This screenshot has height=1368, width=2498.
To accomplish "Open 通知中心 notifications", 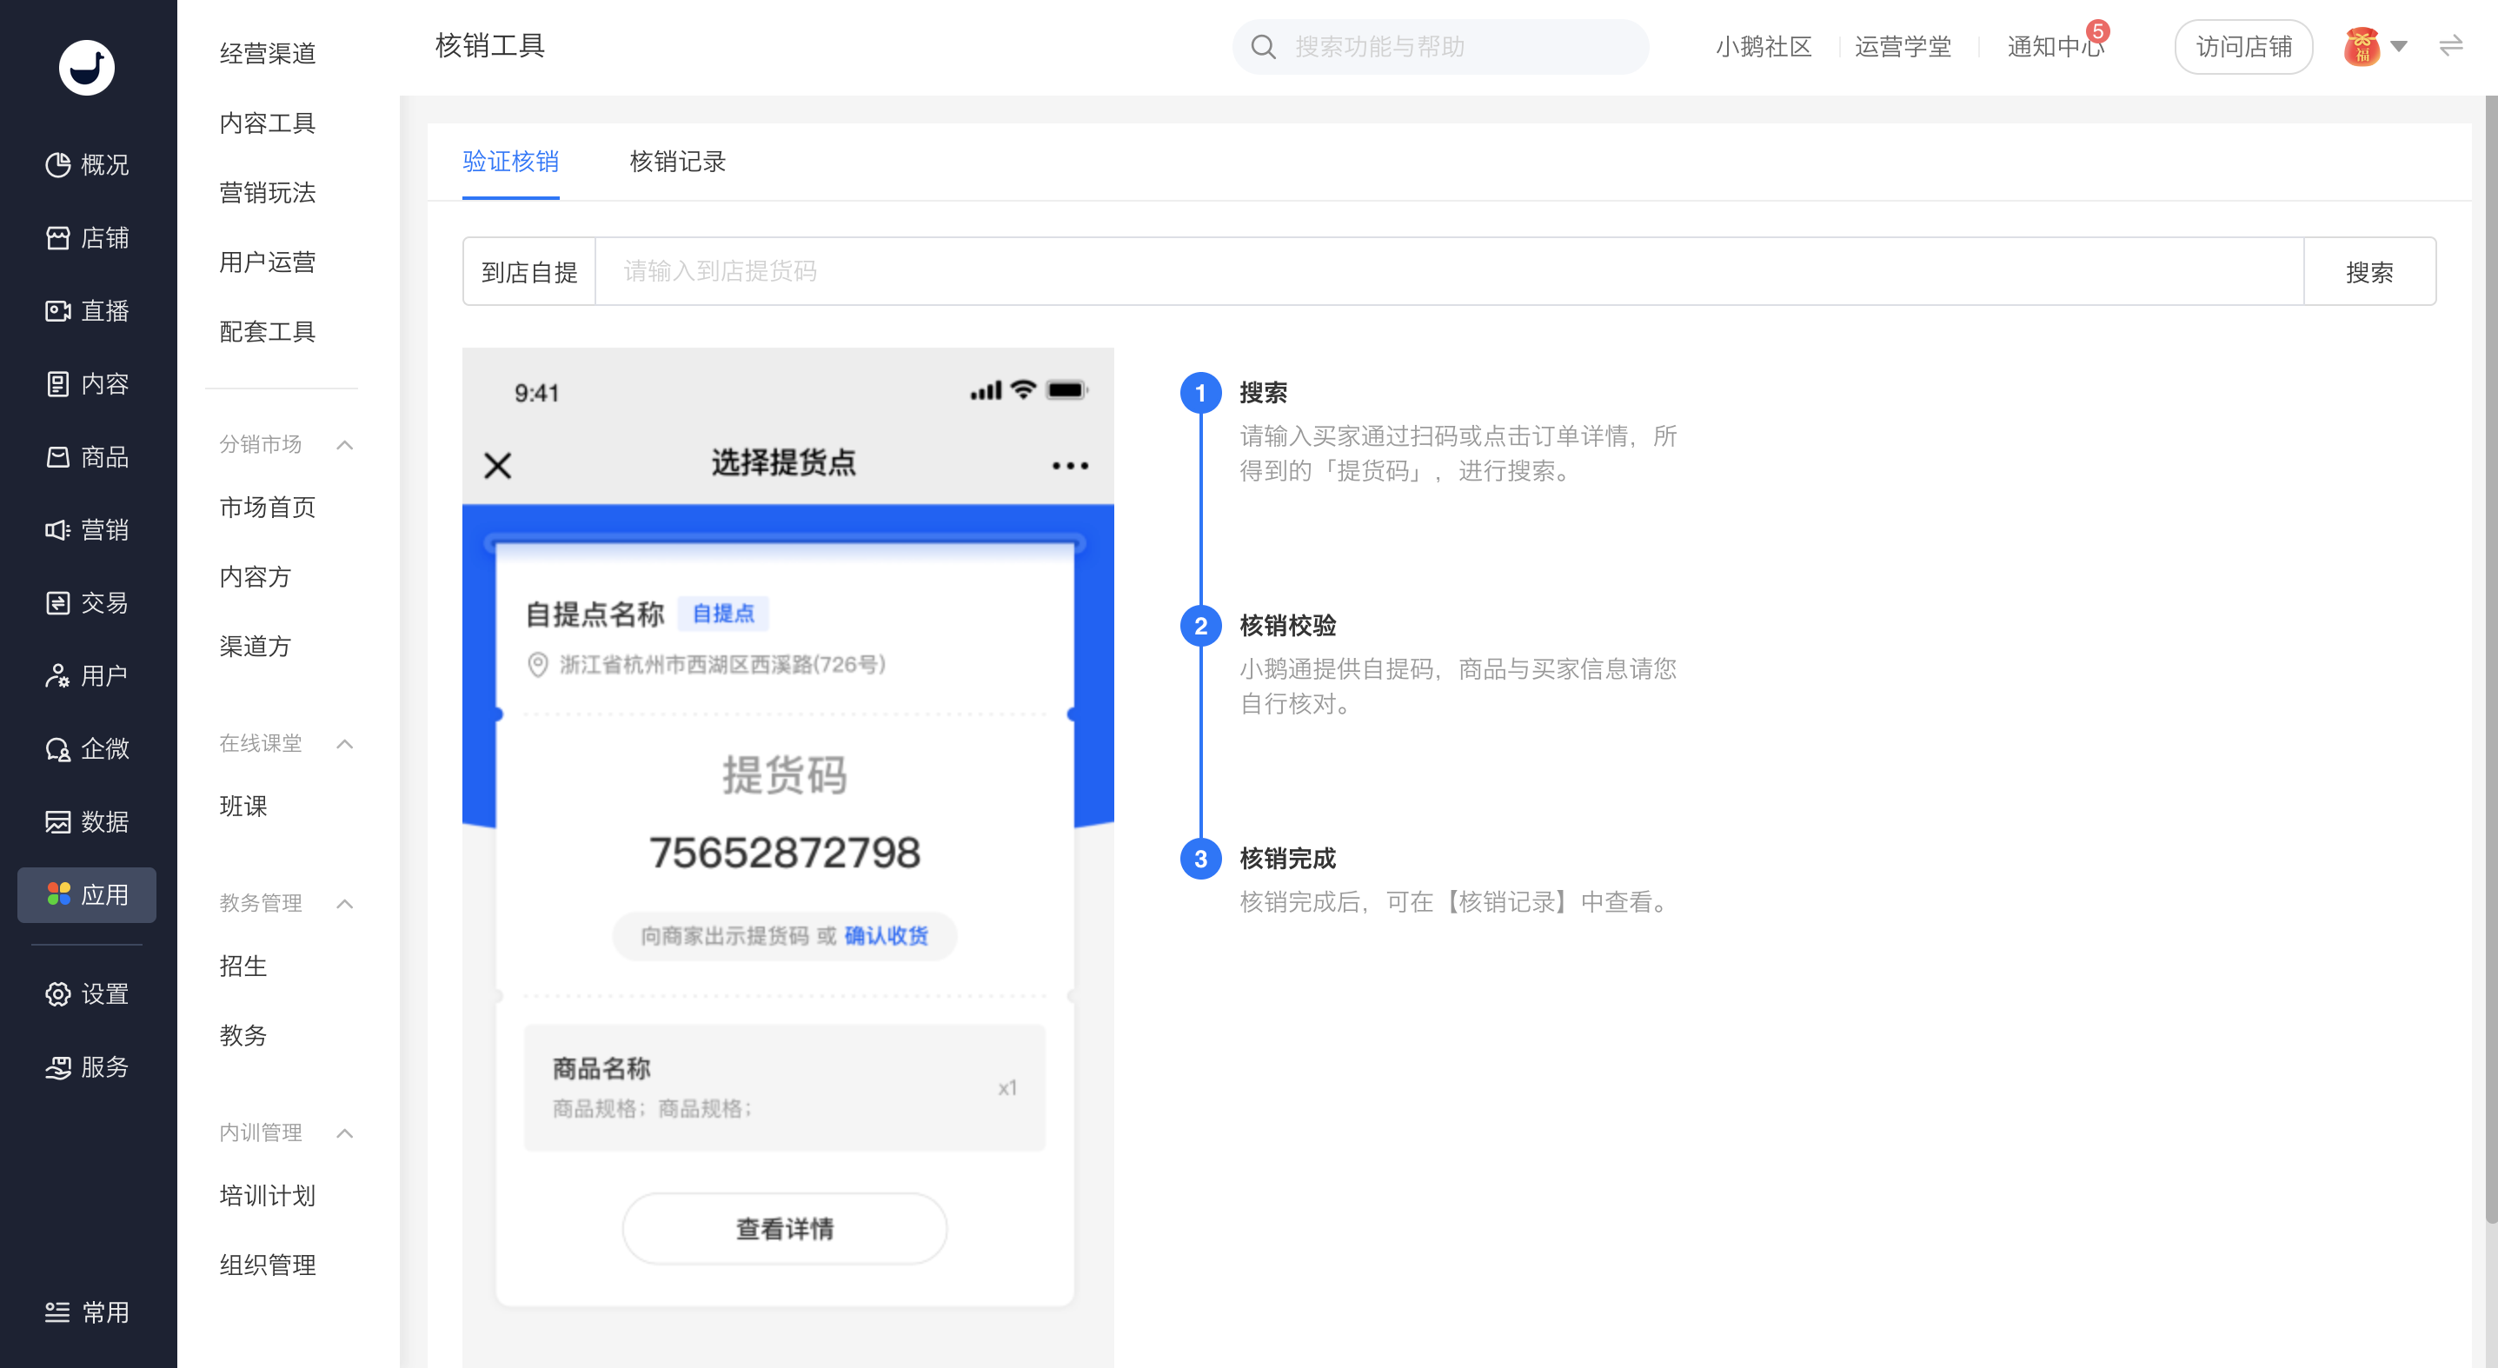I will click(x=2056, y=47).
